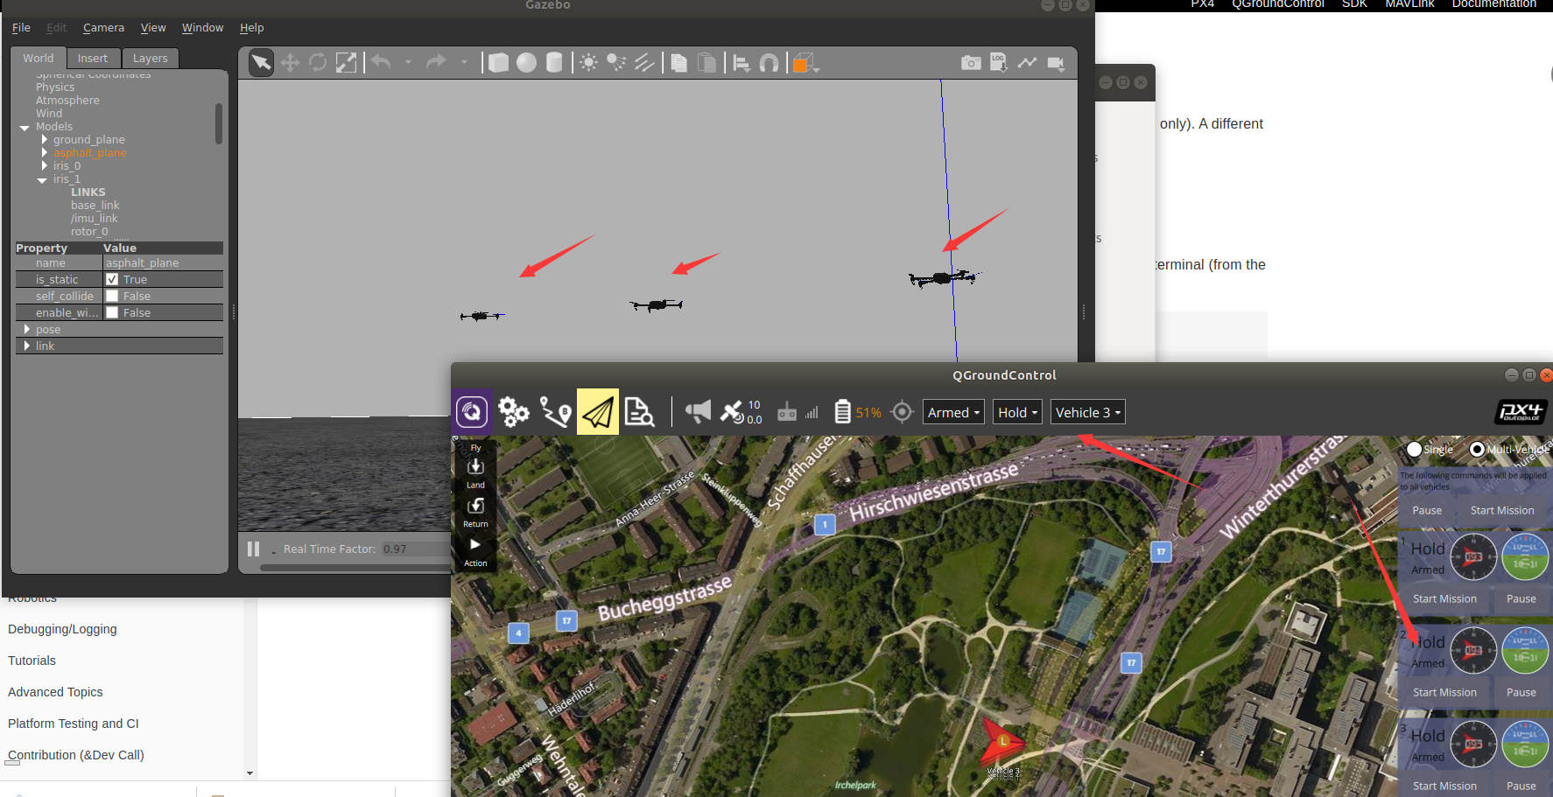Add a spot light in Gazebo

click(x=616, y=63)
